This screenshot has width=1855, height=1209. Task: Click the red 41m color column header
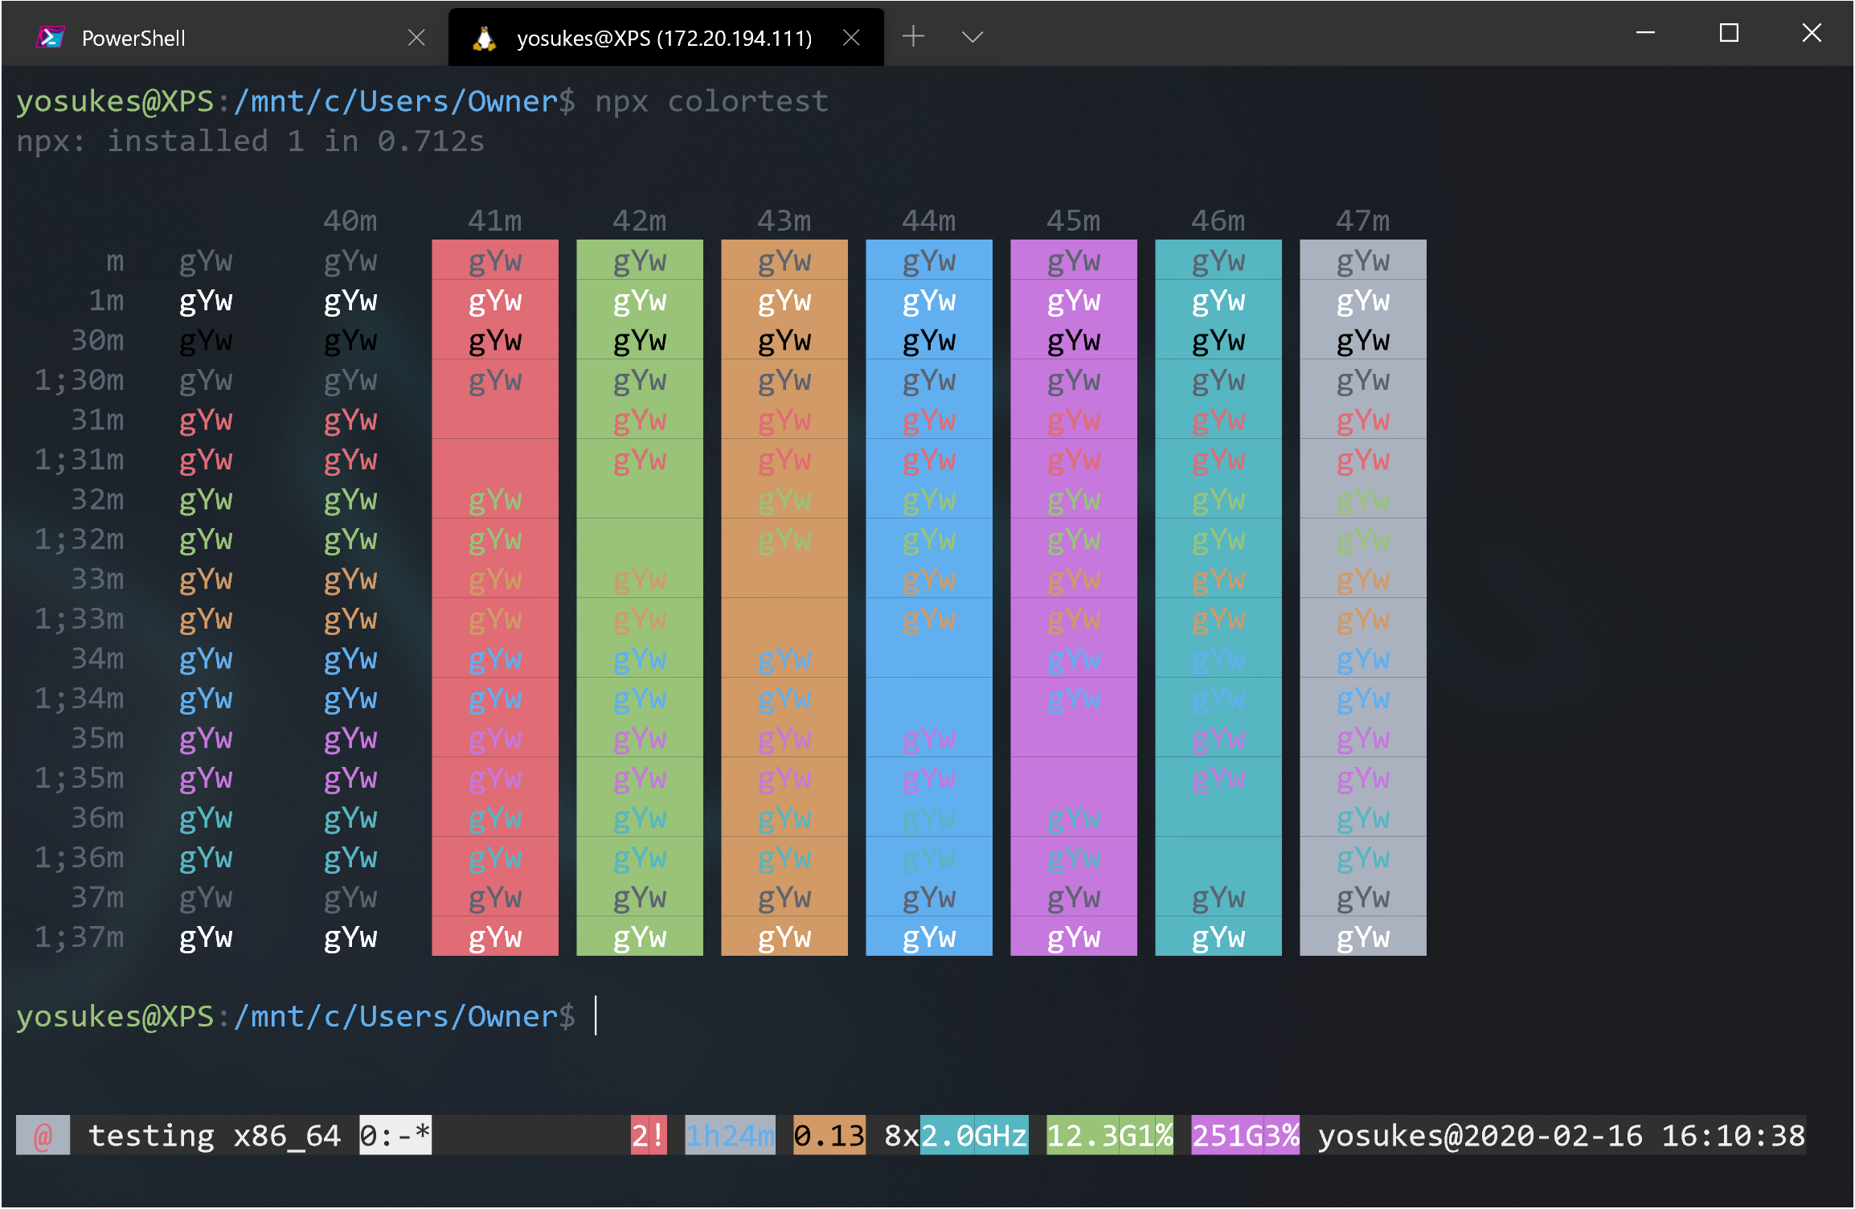pos(495,220)
